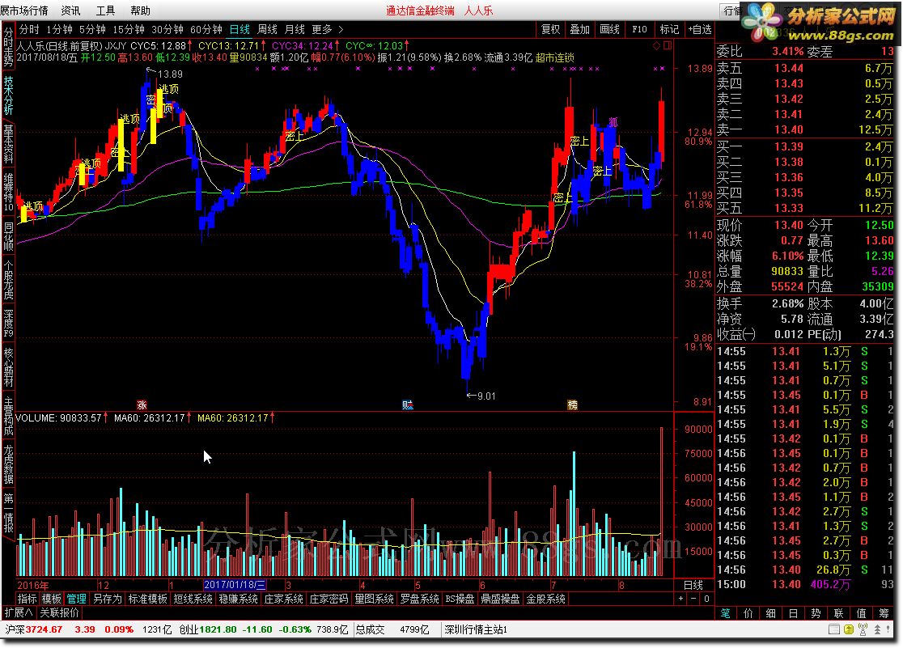
Task: Open the 帮助 menu
Action: click(140, 11)
